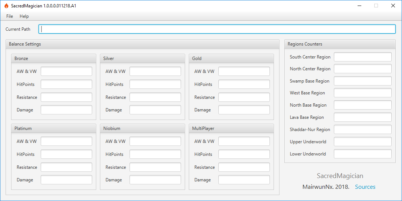Viewport: 402px width, 201px height.
Task: Focus the Niobium Resistance field
Action: click(155, 167)
